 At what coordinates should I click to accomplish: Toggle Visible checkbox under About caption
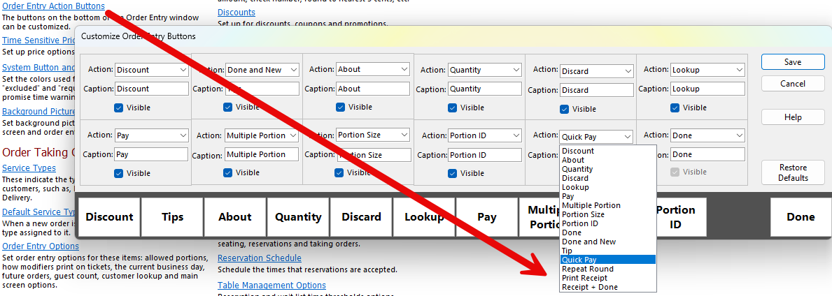340,107
